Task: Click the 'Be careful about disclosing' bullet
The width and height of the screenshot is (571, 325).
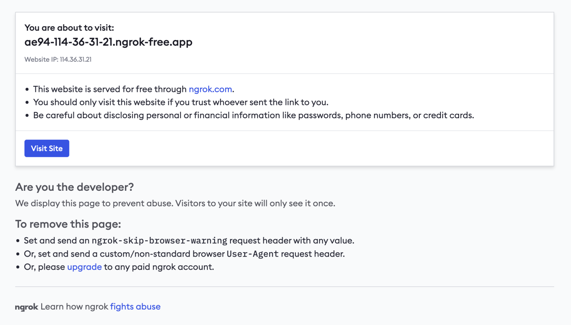Action: click(x=253, y=115)
